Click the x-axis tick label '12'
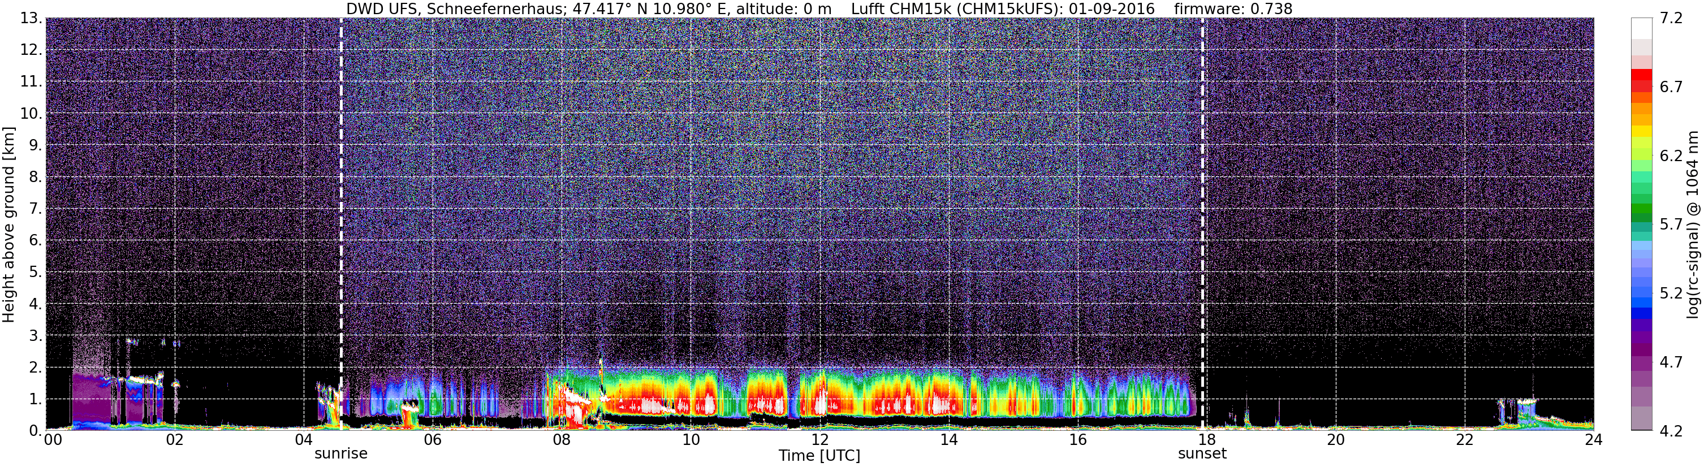 (819, 440)
